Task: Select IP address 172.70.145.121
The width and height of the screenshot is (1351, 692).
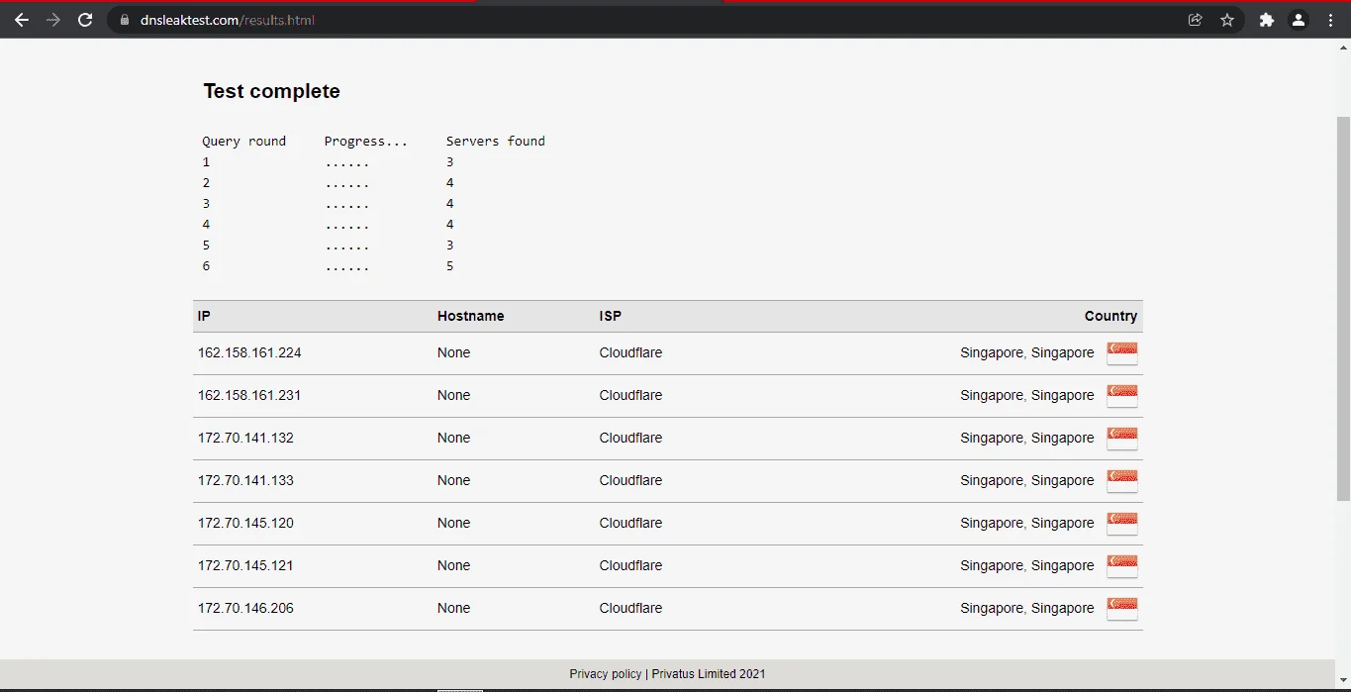Action: click(x=245, y=566)
